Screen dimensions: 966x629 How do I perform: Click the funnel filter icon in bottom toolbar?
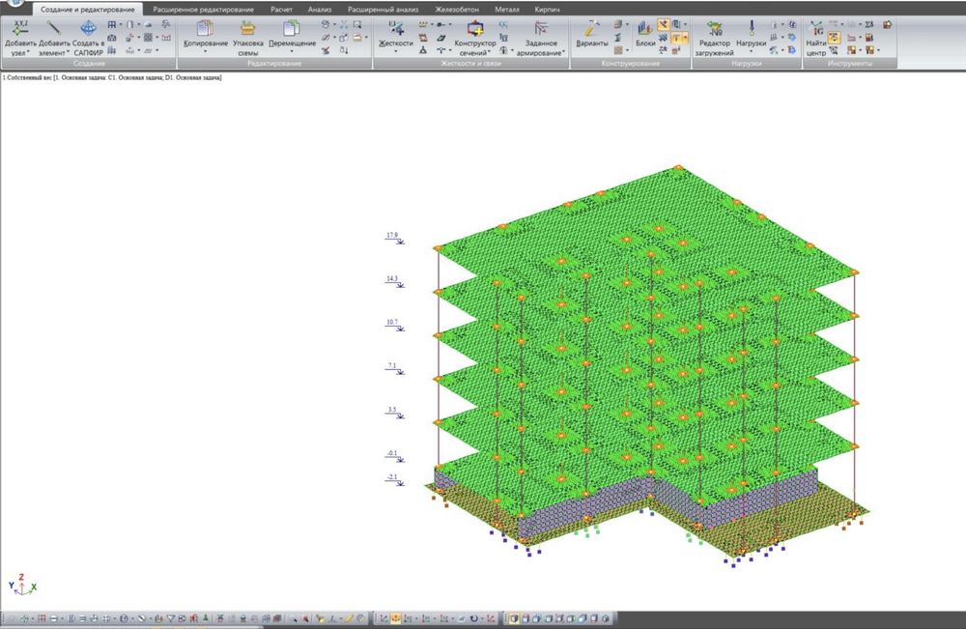point(171,618)
